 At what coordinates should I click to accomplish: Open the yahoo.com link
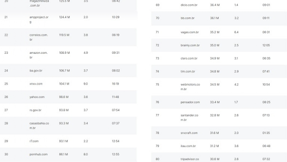[37, 97]
